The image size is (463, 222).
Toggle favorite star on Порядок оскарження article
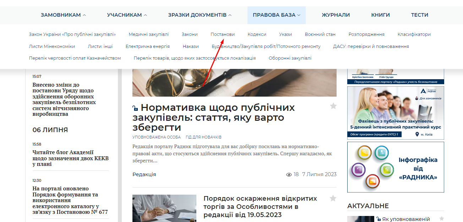click(333, 198)
